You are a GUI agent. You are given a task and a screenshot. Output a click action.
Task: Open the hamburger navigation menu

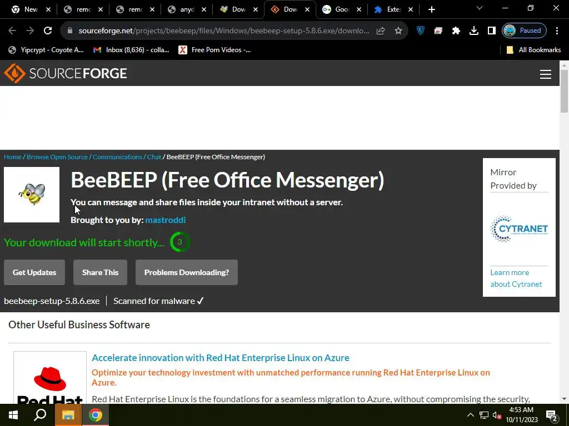(546, 74)
